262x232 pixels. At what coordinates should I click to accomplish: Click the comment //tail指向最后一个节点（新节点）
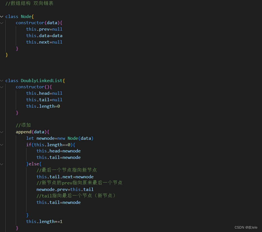tap(76, 195)
